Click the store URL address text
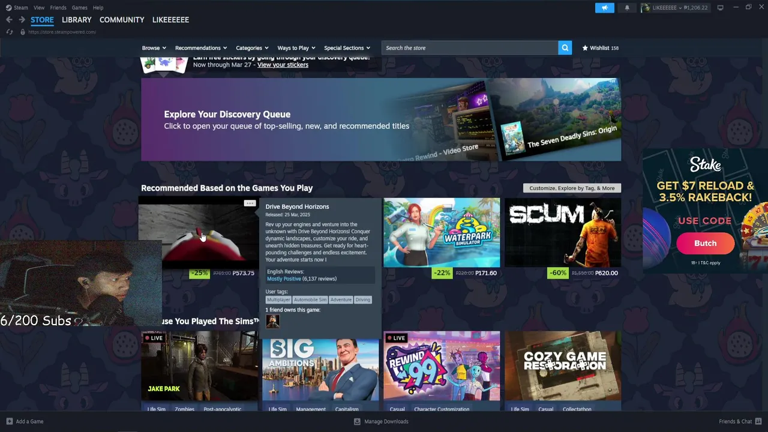This screenshot has width=768, height=432. point(62,32)
